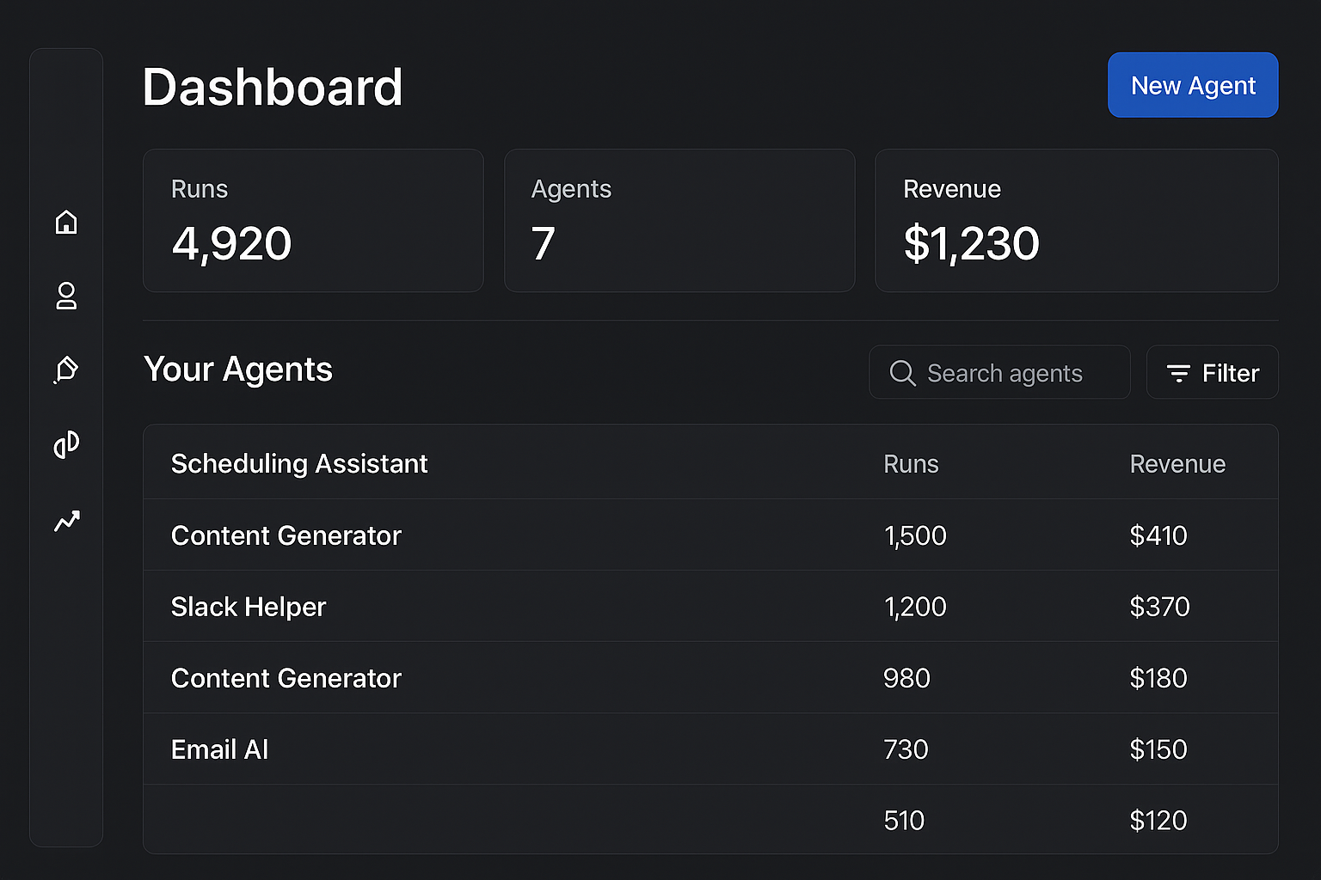This screenshot has height=880, width=1321.
Task: Sort by Revenue column header
Action: tap(1177, 464)
